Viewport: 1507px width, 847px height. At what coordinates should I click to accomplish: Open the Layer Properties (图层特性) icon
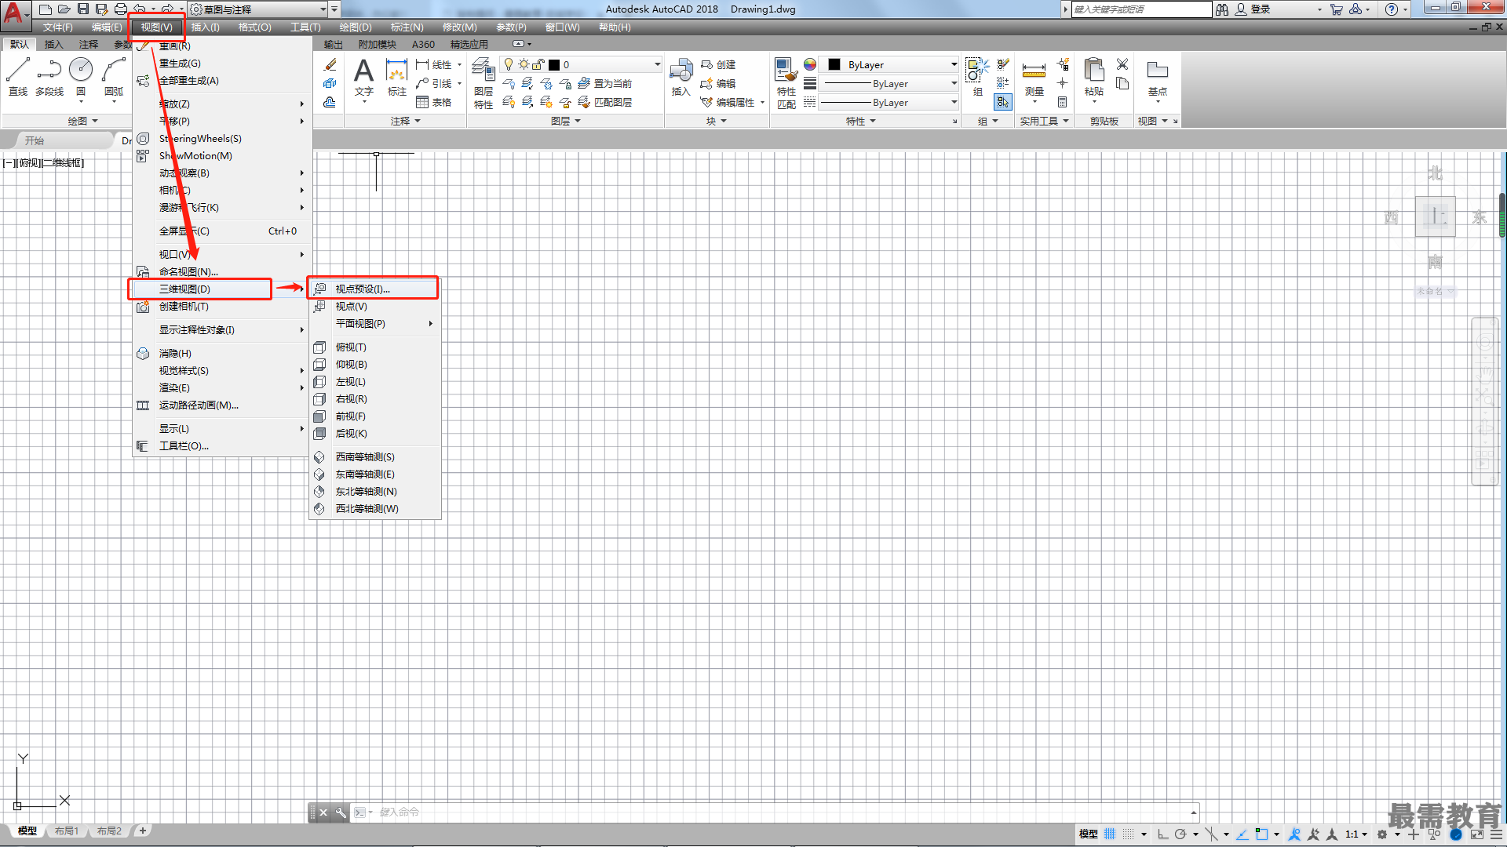pos(483,83)
